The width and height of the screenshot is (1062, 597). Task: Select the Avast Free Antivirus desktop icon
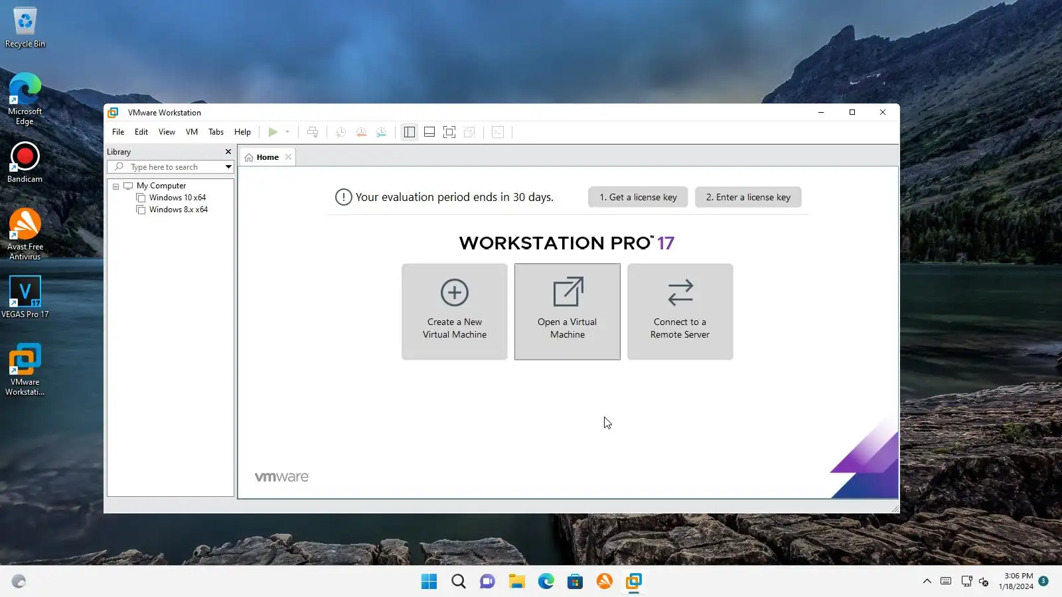(25, 234)
